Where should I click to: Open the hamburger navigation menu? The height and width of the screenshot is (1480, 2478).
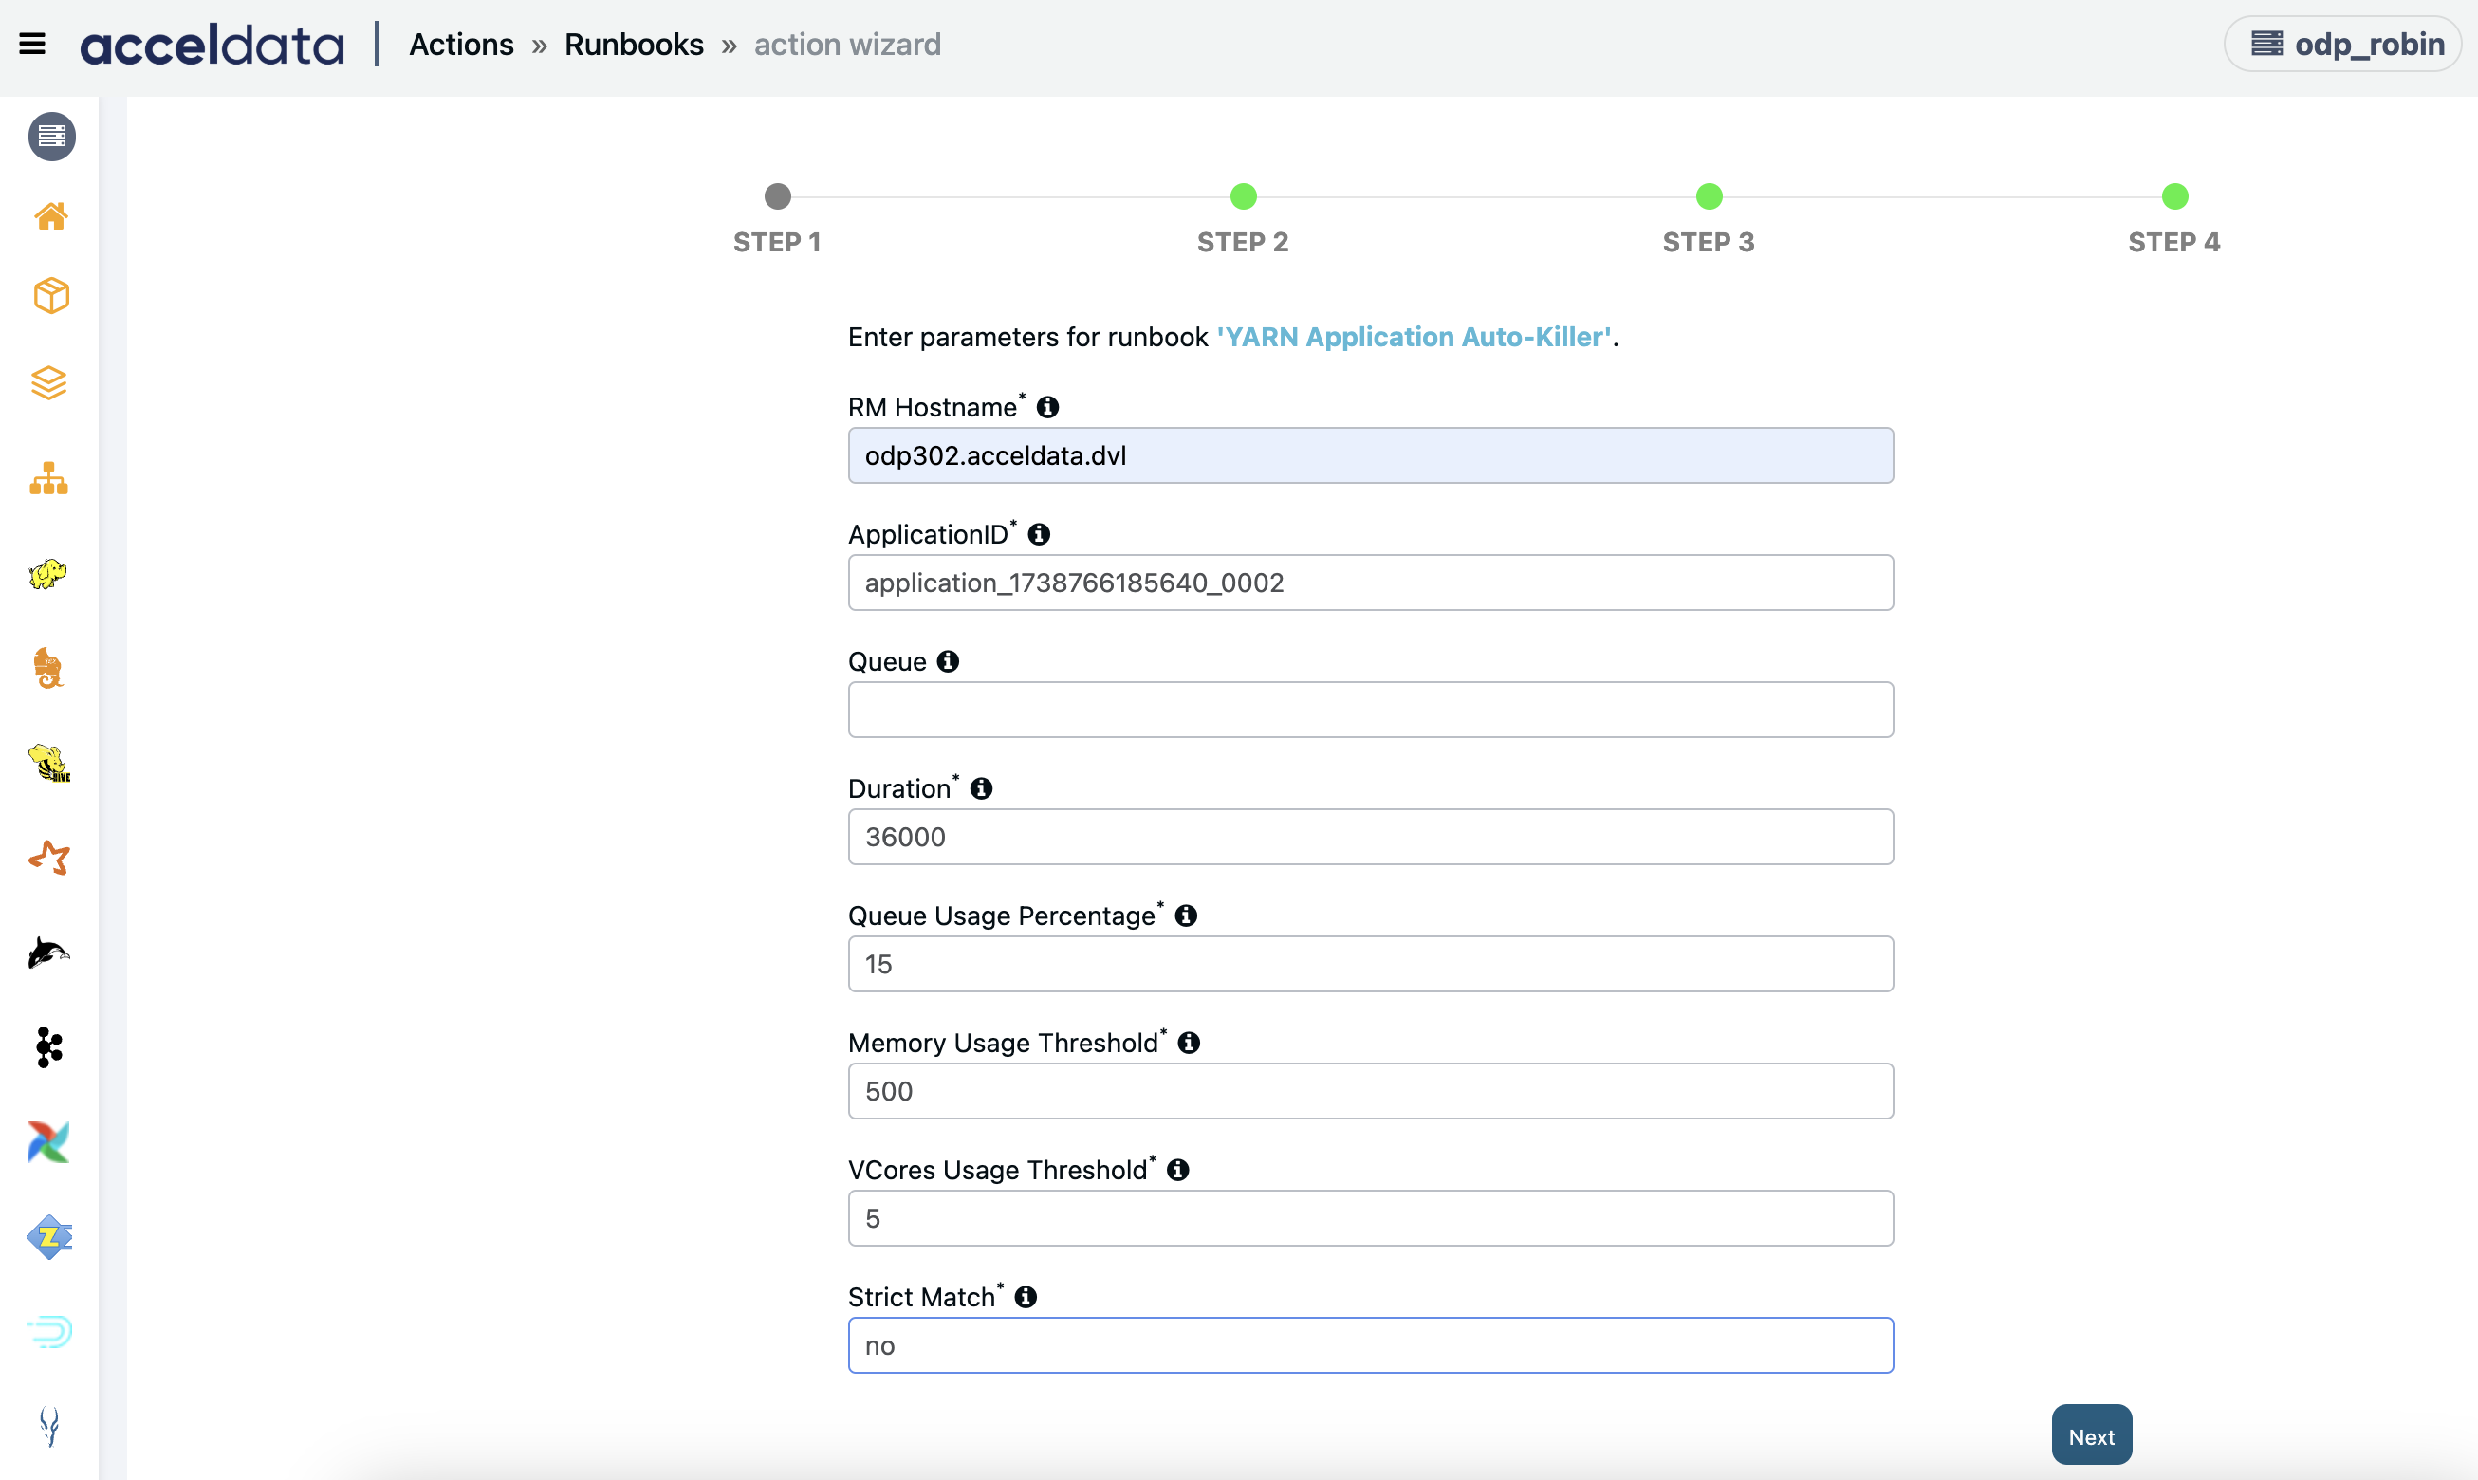(x=32, y=44)
